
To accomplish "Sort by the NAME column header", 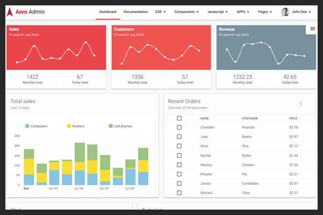I will 205,118.
